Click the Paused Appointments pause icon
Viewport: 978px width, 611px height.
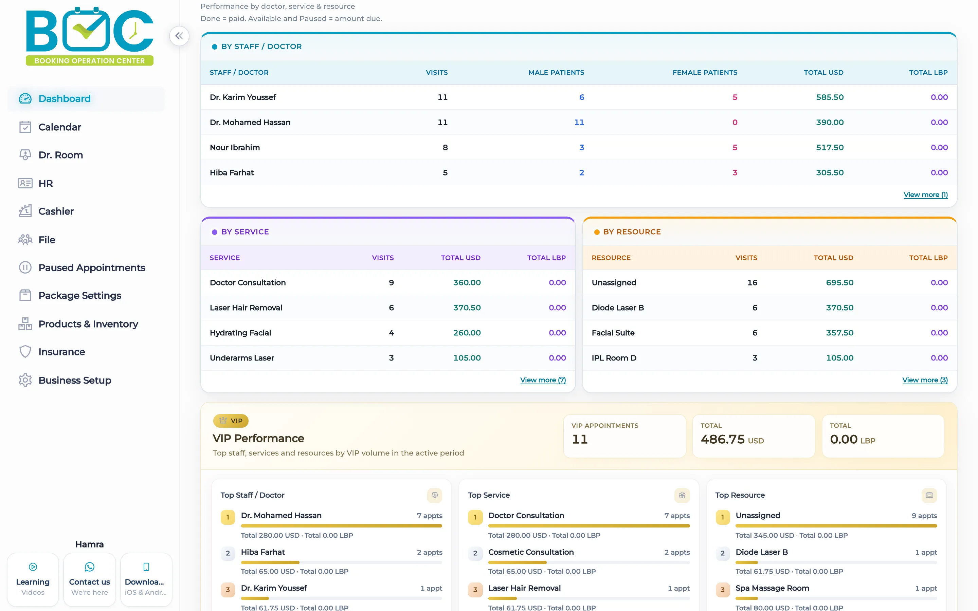click(25, 267)
